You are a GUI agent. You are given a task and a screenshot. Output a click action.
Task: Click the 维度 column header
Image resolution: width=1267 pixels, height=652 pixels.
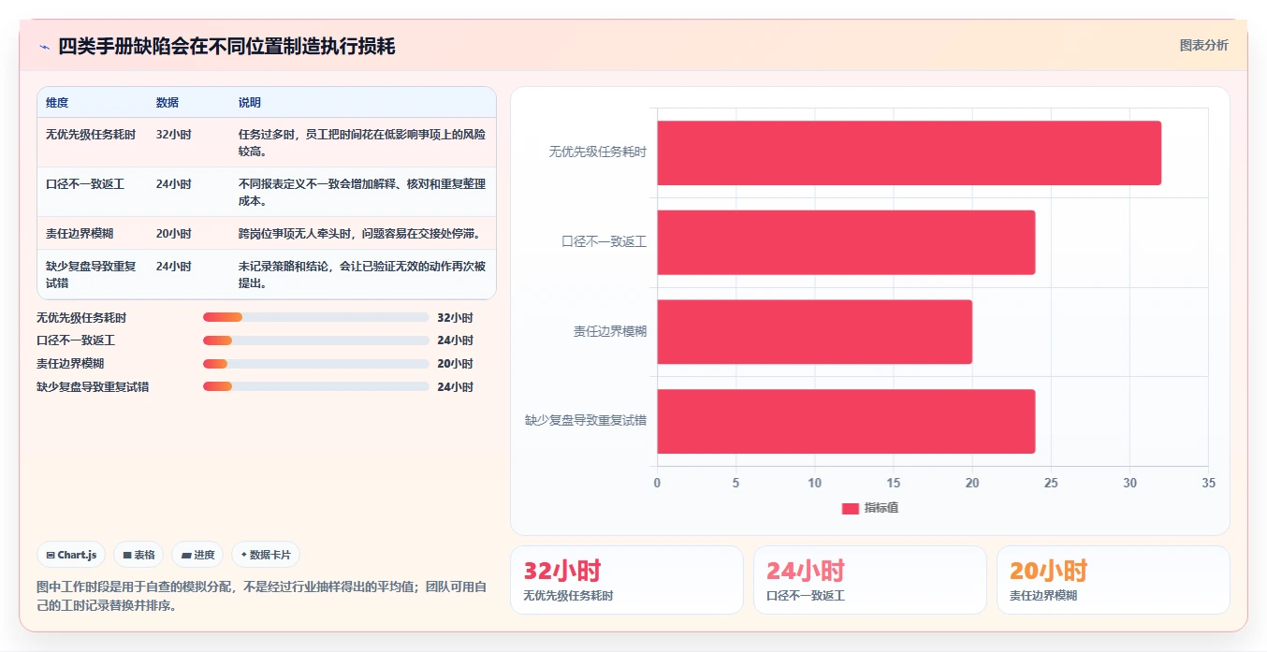tap(57, 103)
